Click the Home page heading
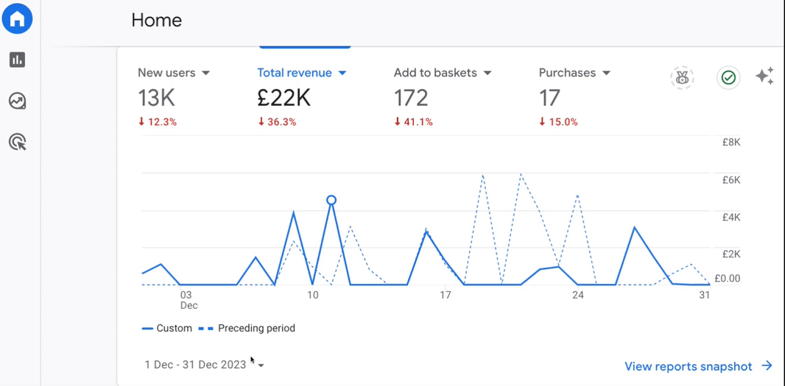Image resolution: width=785 pixels, height=386 pixels. click(157, 20)
